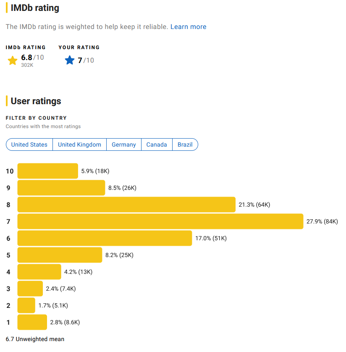Click the 10-star rating bar
346x352 pixels.
[48, 171]
